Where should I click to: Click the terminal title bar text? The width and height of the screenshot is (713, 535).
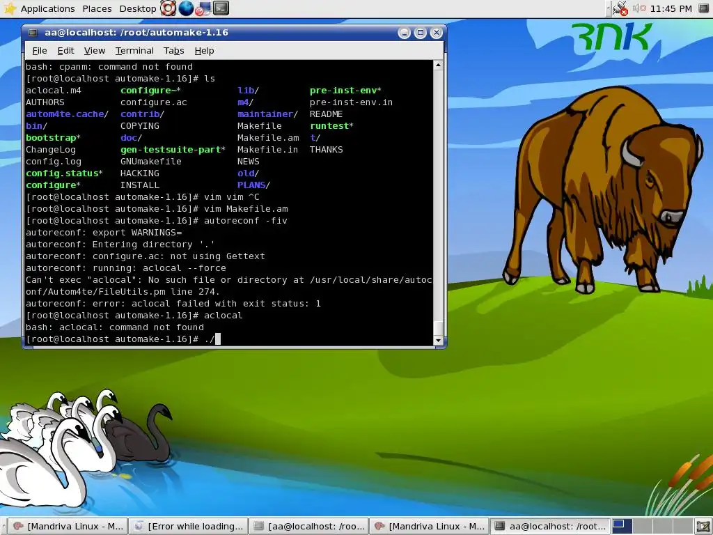click(x=136, y=32)
